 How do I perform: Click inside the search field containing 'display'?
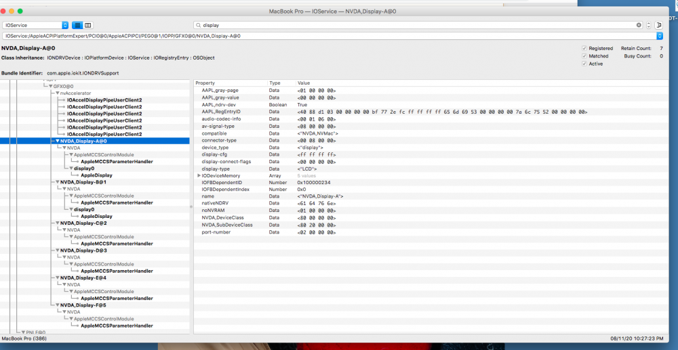pyautogui.click(x=407, y=24)
